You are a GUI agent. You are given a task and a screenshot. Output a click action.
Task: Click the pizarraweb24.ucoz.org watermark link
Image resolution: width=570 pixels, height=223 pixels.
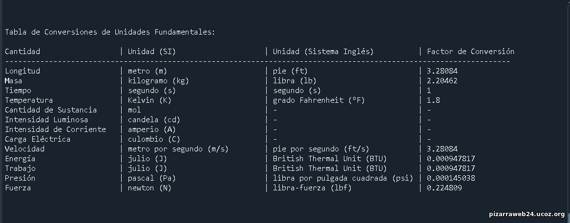tap(527, 214)
